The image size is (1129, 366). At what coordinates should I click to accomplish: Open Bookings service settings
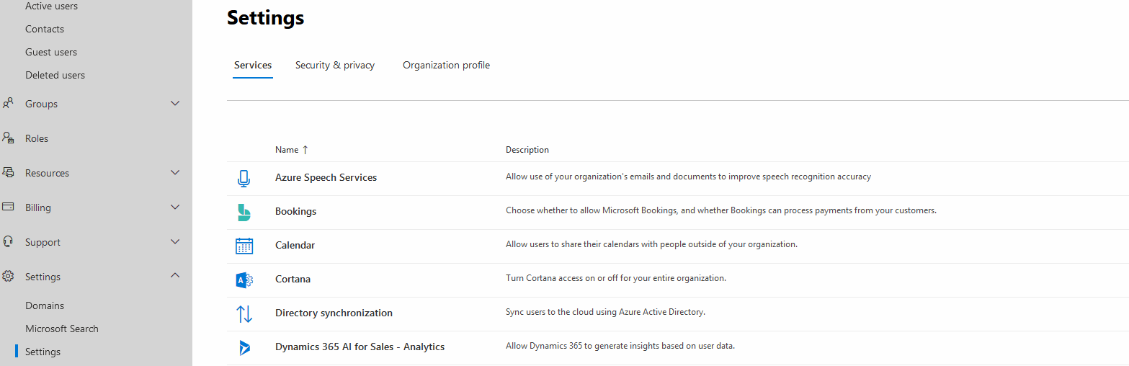(295, 211)
